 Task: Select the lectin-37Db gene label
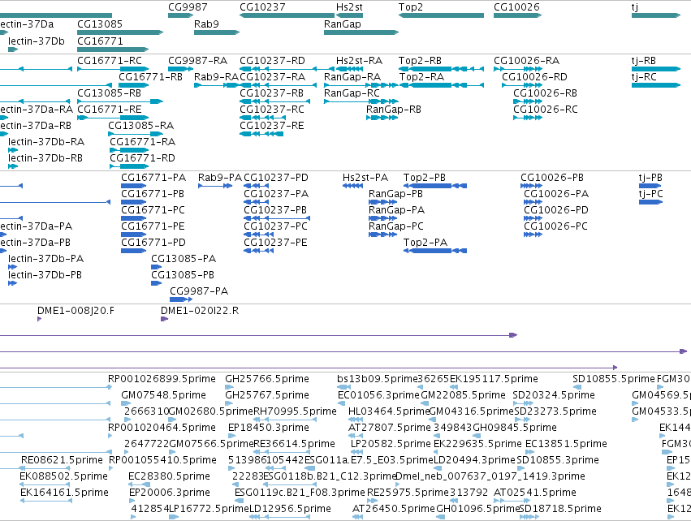coord(37,41)
